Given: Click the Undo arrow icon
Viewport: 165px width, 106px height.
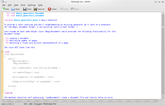Looking at the screenshot, I should [x=61, y=9].
